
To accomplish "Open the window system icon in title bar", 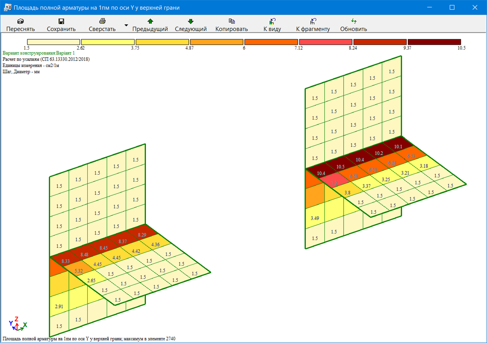I will click(7, 7).
